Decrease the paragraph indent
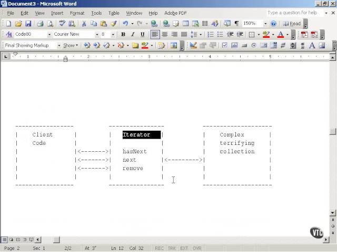 pyautogui.click(x=230, y=34)
